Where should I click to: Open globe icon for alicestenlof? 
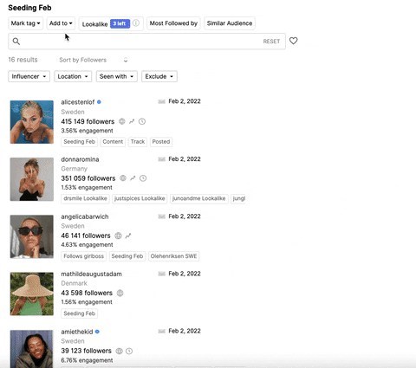click(122, 121)
